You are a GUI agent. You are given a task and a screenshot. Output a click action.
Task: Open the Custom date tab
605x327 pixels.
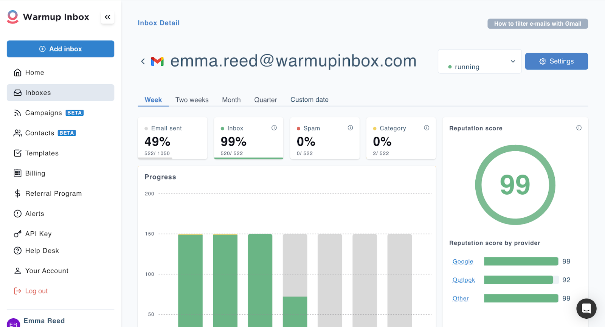coord(309,100)
